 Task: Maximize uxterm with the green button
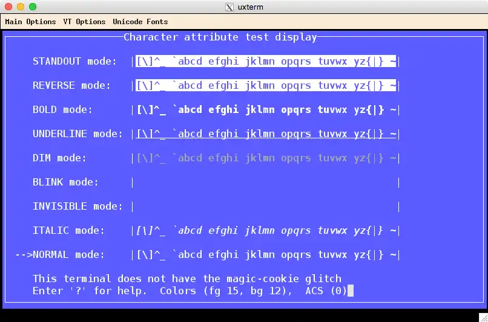(33, 7)
